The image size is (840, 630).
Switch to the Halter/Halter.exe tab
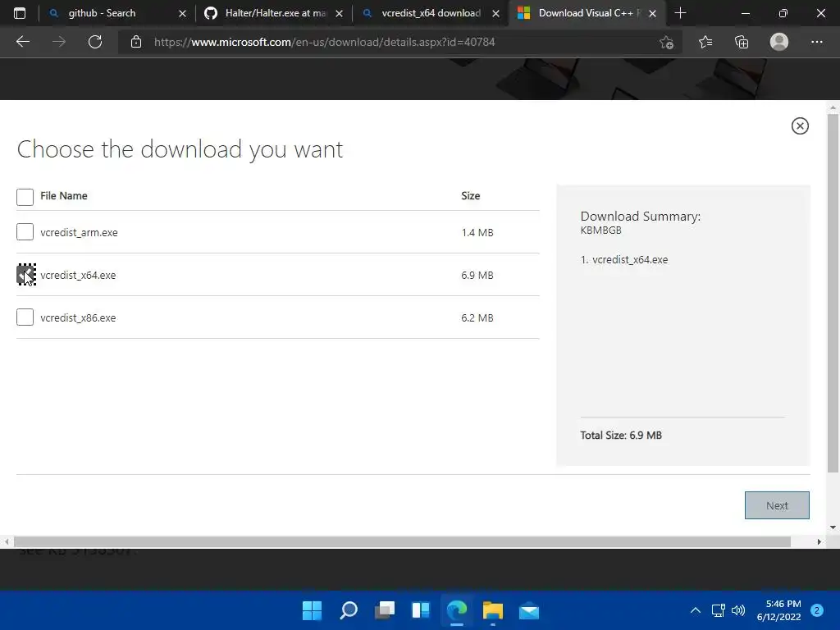[x=275, y=13]
